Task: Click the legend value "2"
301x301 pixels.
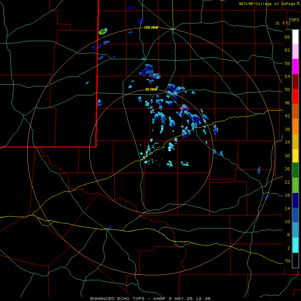Action: (289, 248)
